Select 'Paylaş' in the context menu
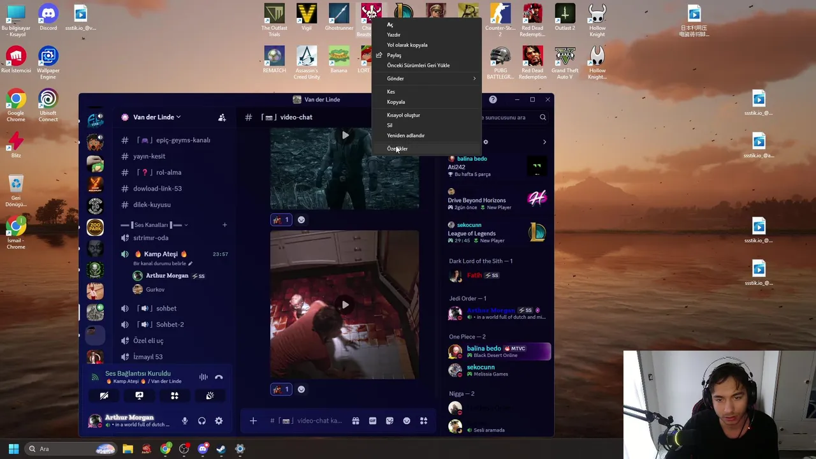Viewport: 816px width, 459px height. [393, 55]
